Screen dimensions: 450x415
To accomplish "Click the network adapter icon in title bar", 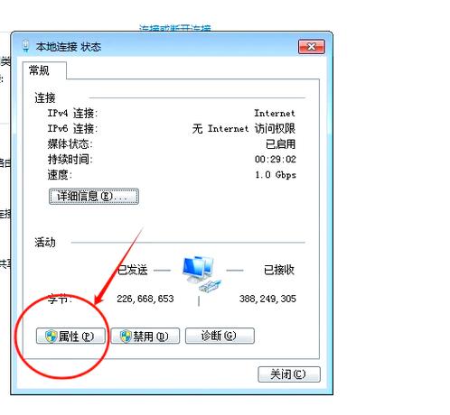I will point(25,46).
